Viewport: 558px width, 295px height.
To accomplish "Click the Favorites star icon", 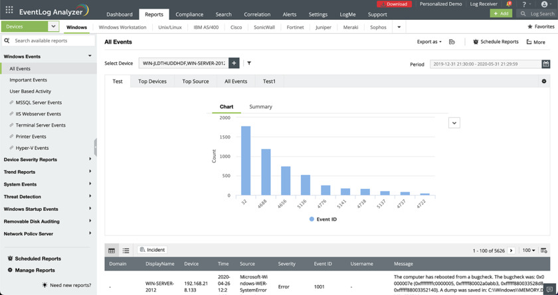I will click(x=530, y=27).
